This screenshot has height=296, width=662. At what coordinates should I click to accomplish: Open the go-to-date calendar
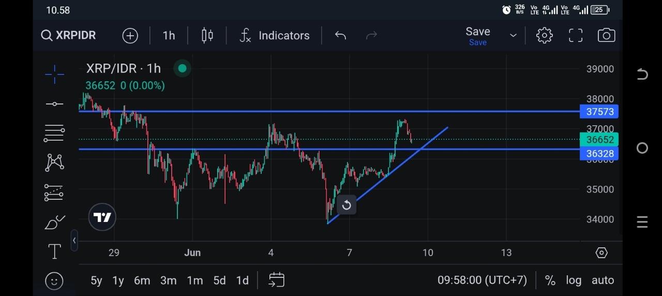pos(277,280)
